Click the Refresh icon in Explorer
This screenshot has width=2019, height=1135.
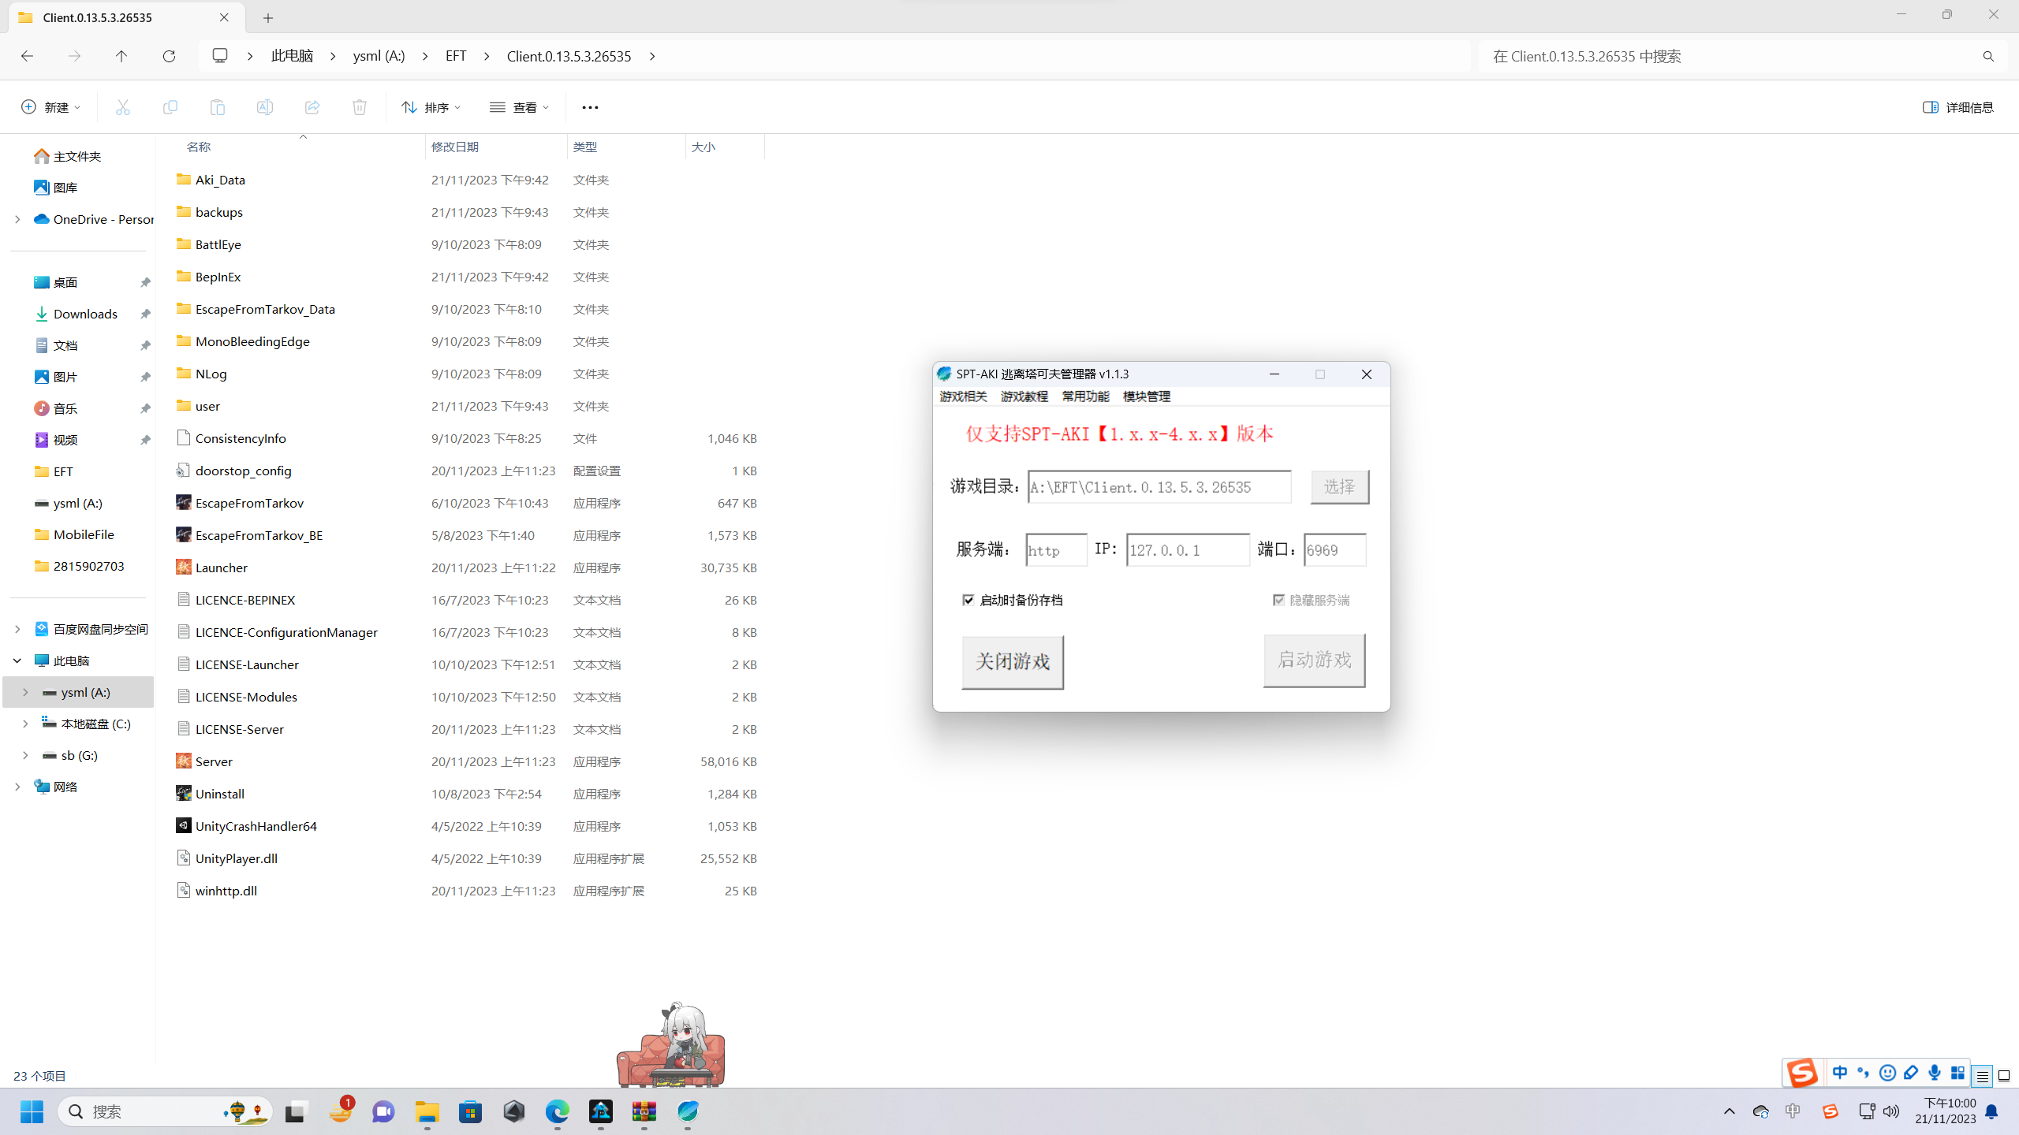pos(169,56)
